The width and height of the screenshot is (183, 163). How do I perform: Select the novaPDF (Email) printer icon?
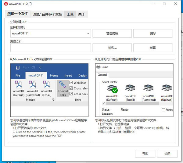[130, 89]
